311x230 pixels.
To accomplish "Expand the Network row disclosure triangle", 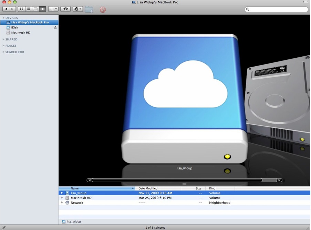I will pyautogui.click(x=62, y=203).
